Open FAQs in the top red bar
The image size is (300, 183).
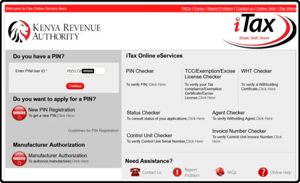click(186, 9)
